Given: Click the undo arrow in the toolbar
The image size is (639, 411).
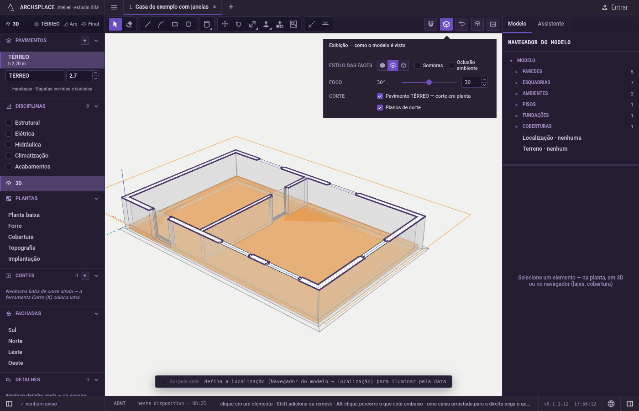Looking at the screenshot, I should [x=462, y=24].
